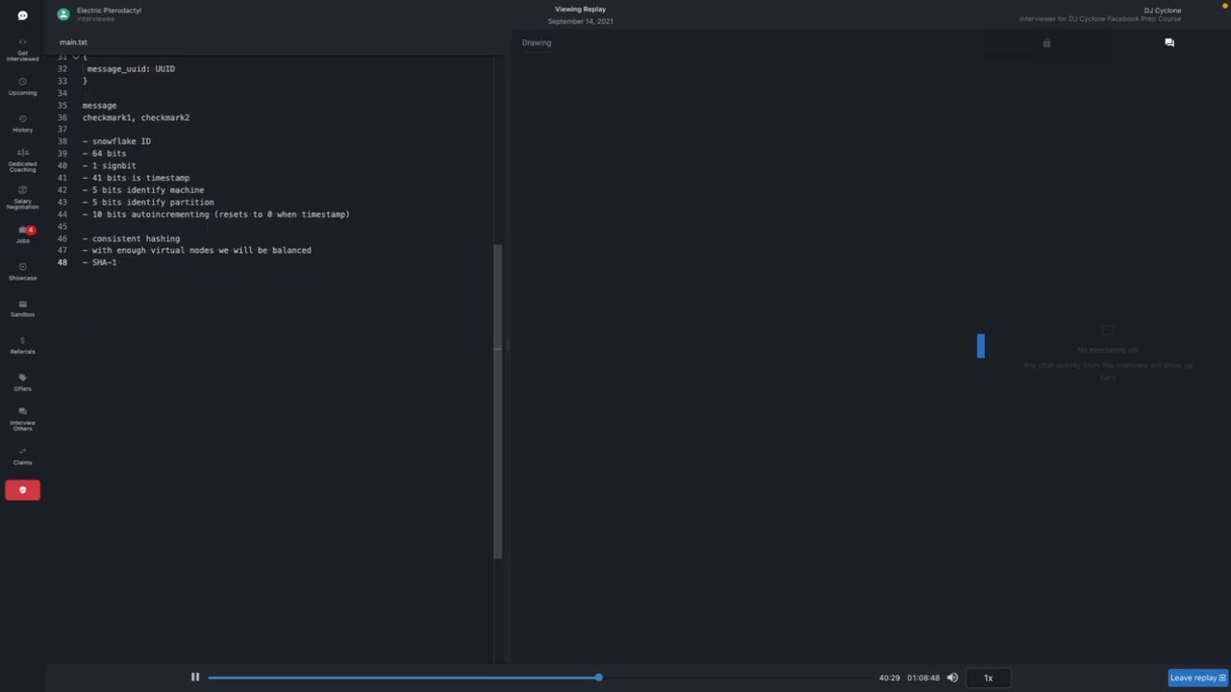The image size is (1231, 692).
Task: Open the Get Interviewed sidebar item
Action: point(22,50)
